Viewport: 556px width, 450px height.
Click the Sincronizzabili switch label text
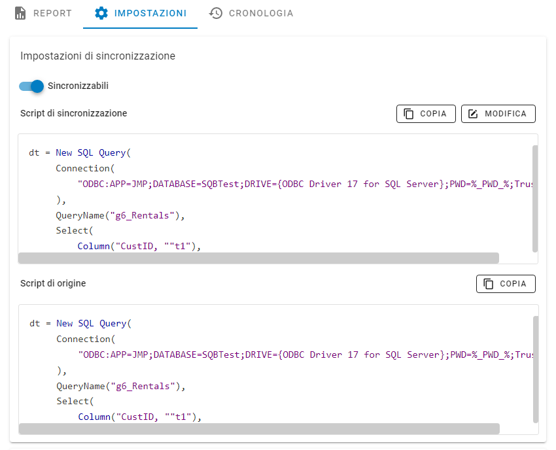pos(78,86)
